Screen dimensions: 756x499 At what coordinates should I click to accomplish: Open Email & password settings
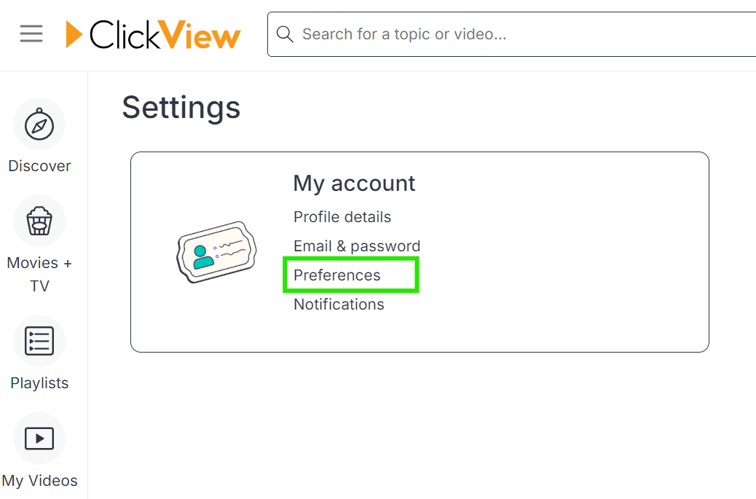[357, 246]
